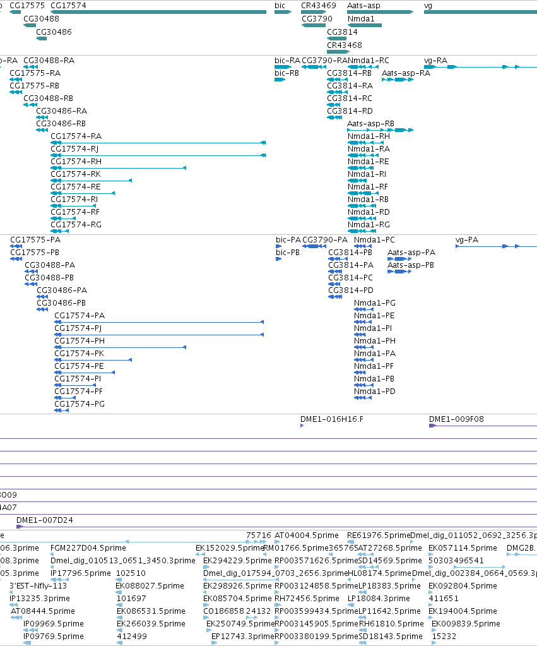Open clone DME1-007D24

(x=44, y=520)
